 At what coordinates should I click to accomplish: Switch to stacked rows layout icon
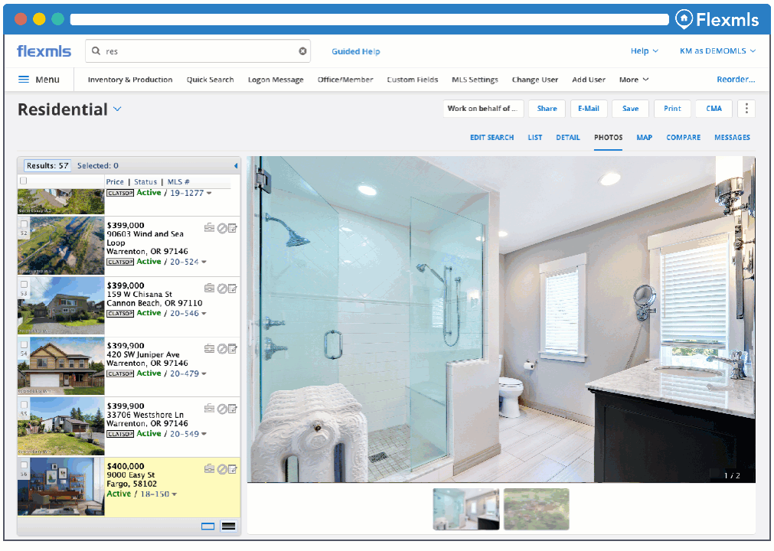229,527
